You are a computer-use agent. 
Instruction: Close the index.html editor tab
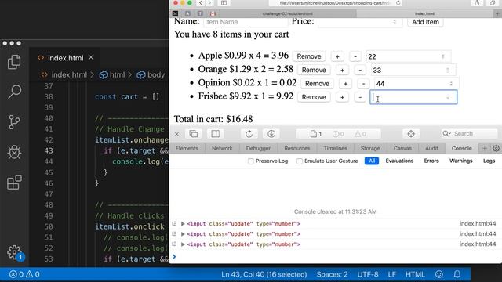[x=91, y=57]
